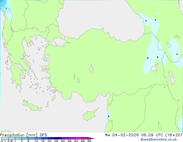The height and width of the screenshot is (142, 183).
Task: Select the navy legend swatch between 25 and 30
Action: [58, 138]
